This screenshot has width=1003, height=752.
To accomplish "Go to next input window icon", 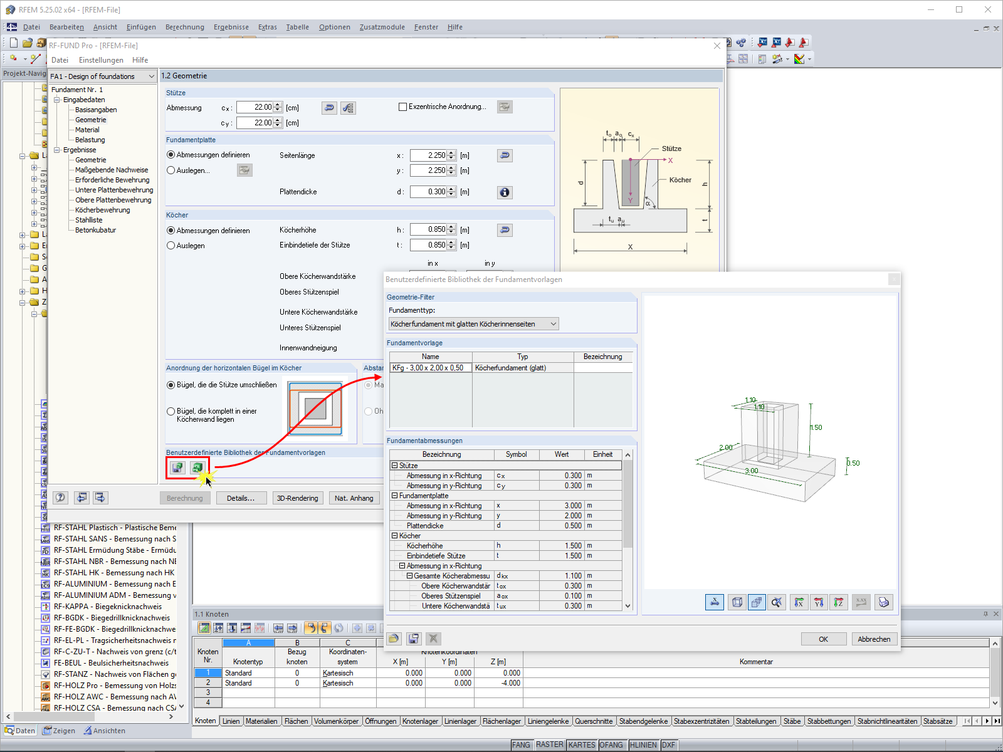I will point(100,498).
